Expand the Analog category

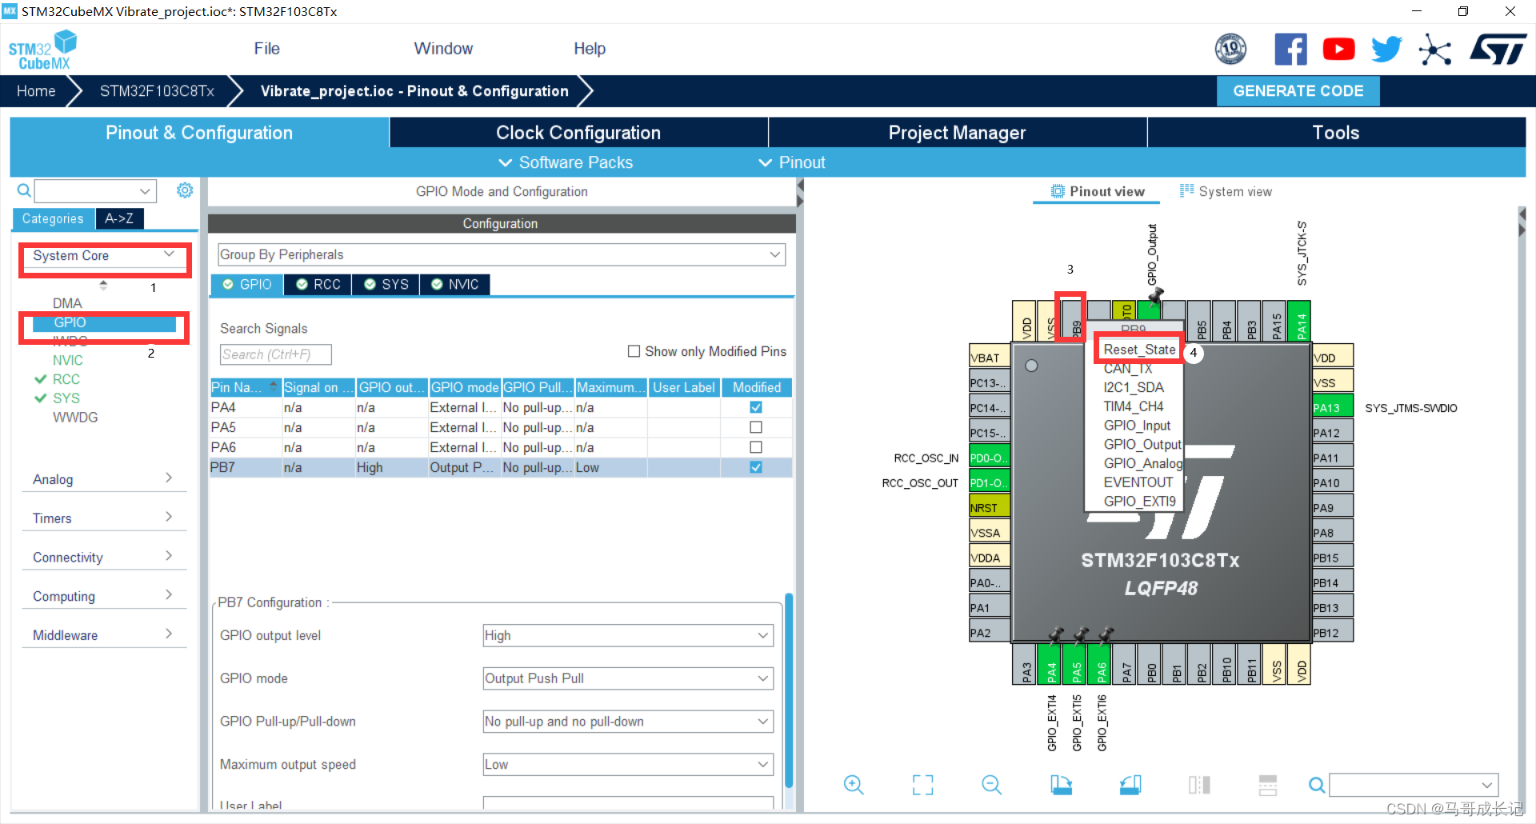102,479
